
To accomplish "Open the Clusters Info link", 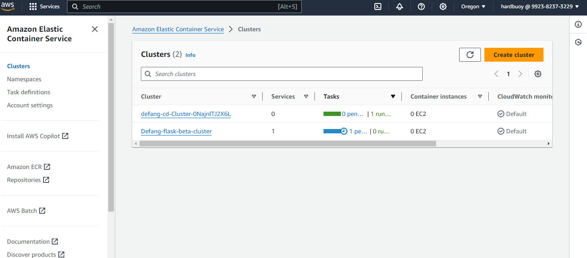I will pyautogui.click(x=190, y=55).
